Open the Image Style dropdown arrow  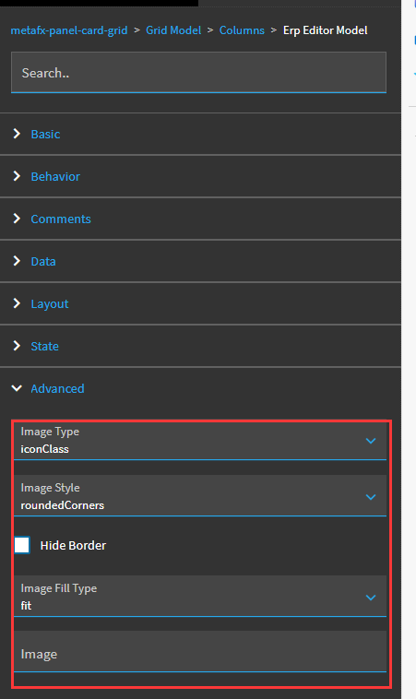(x=371, y=497)
